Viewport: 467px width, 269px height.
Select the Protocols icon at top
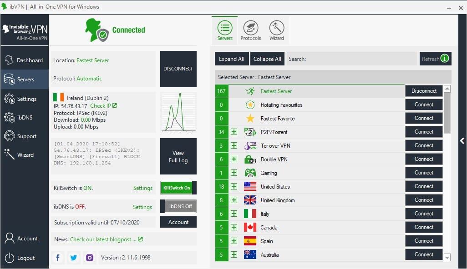click(x=250, y=28)
